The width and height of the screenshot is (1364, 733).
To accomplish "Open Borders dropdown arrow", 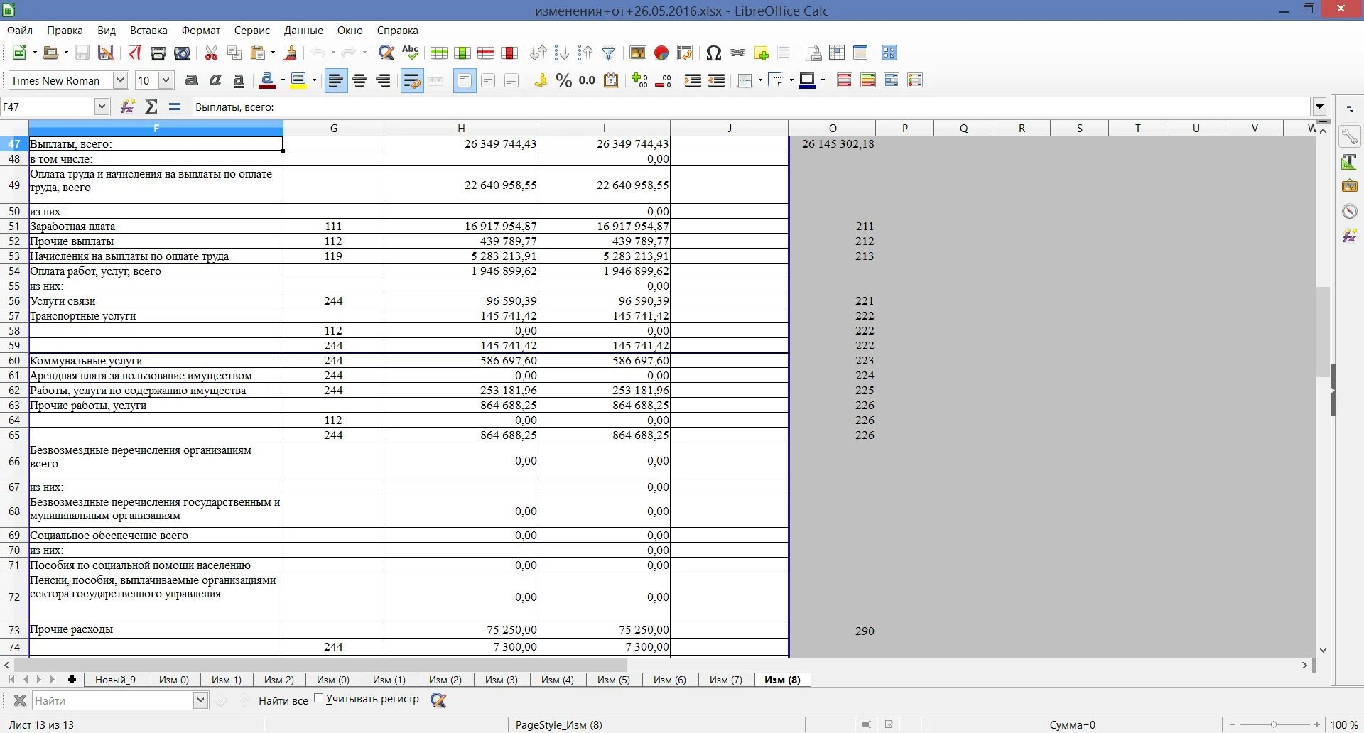I will point(760,80).
